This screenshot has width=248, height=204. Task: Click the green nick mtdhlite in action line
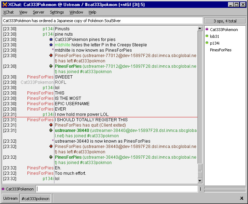(x=63, y=45)
